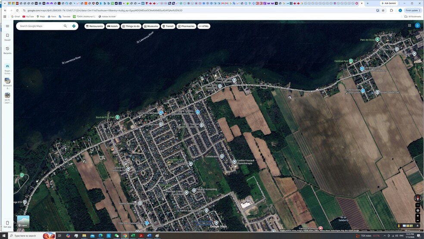Select the Transit chip
The height and width of the screenshot is (239, 424).
point(168,26)
